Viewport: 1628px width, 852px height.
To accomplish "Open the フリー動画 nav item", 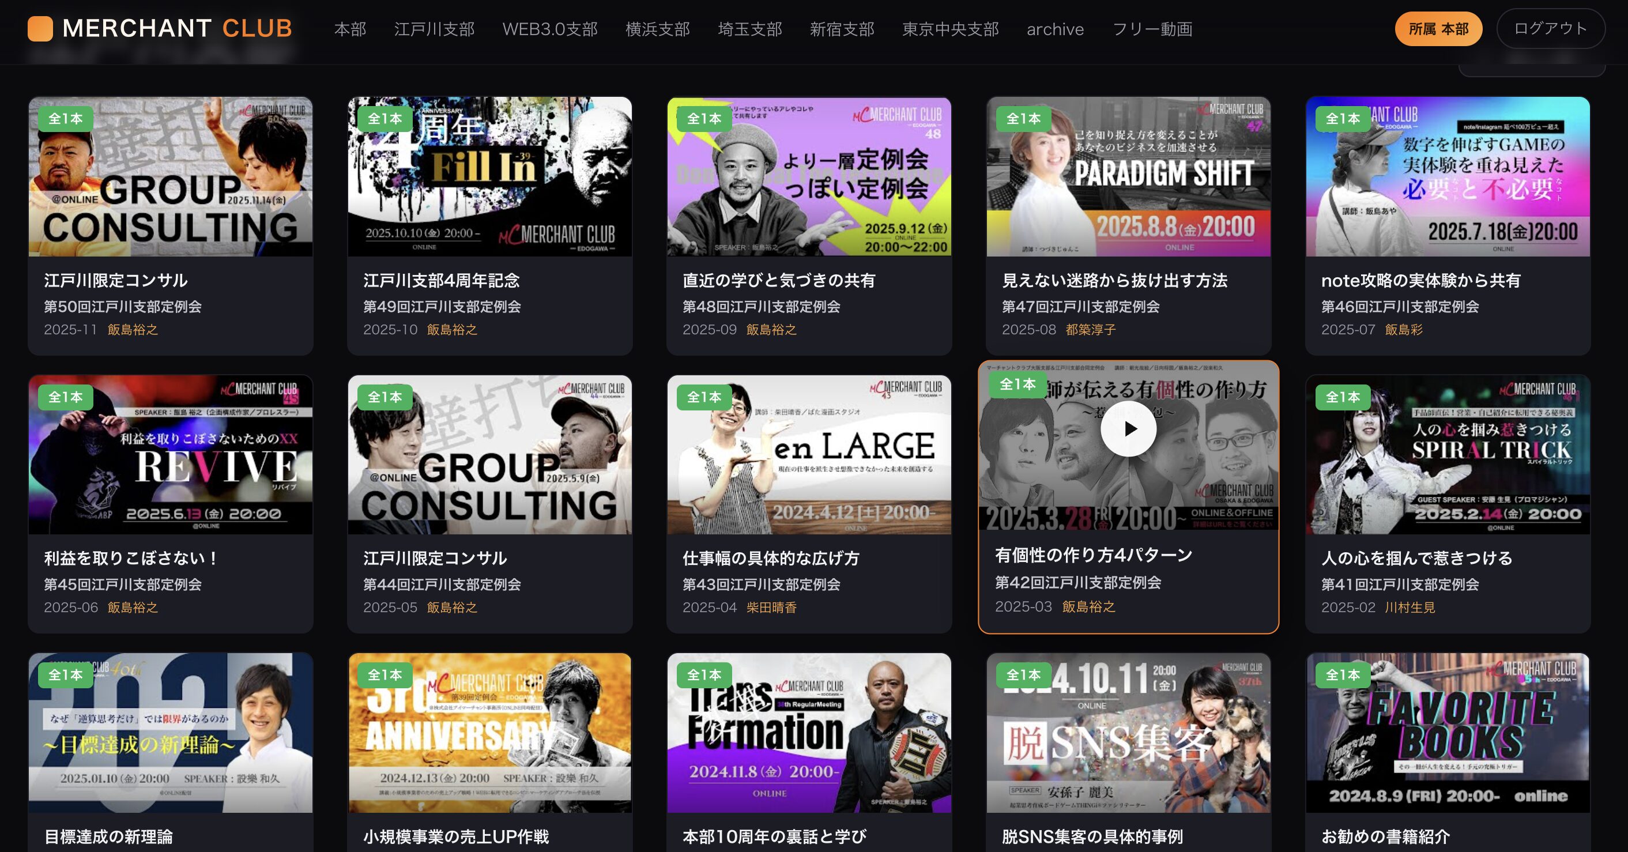I will pos(1152,29).
